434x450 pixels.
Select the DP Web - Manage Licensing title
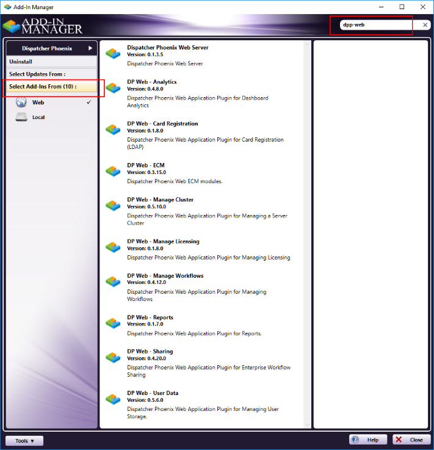[x=163, y=241]
